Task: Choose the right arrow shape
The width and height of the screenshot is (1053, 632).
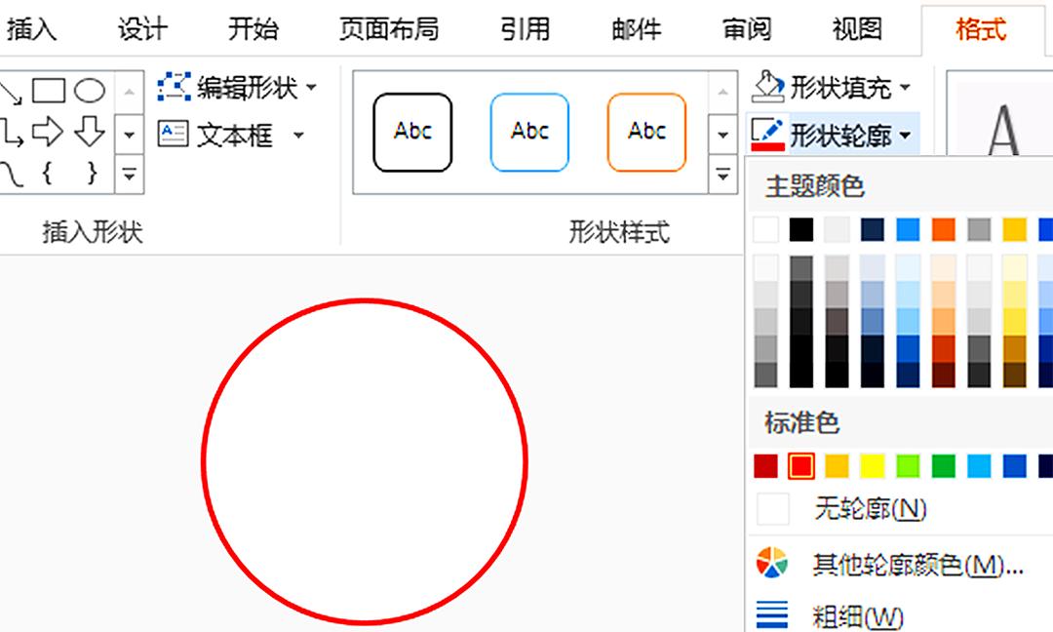Action: tap(48, 129)
